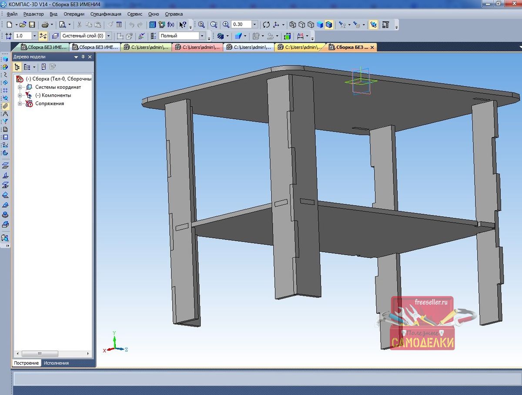Switch to the Исполнения tab

[56, 363]
